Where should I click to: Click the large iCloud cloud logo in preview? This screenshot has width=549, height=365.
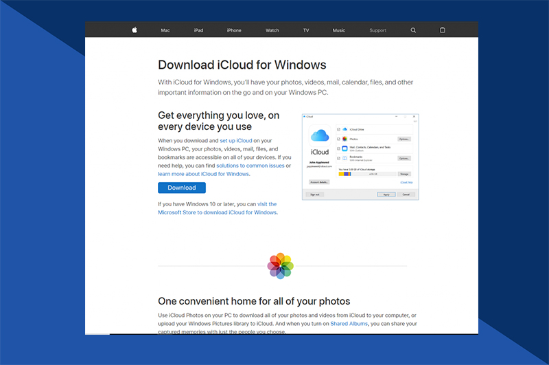click(320, 135)
